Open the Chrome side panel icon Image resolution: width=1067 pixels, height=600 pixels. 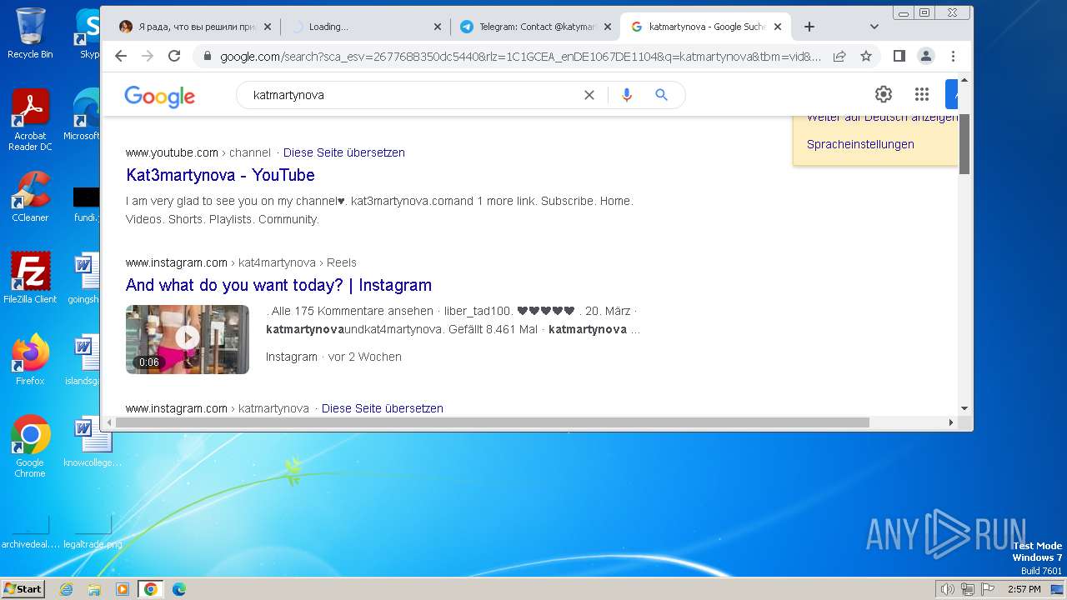click(899, 56)
